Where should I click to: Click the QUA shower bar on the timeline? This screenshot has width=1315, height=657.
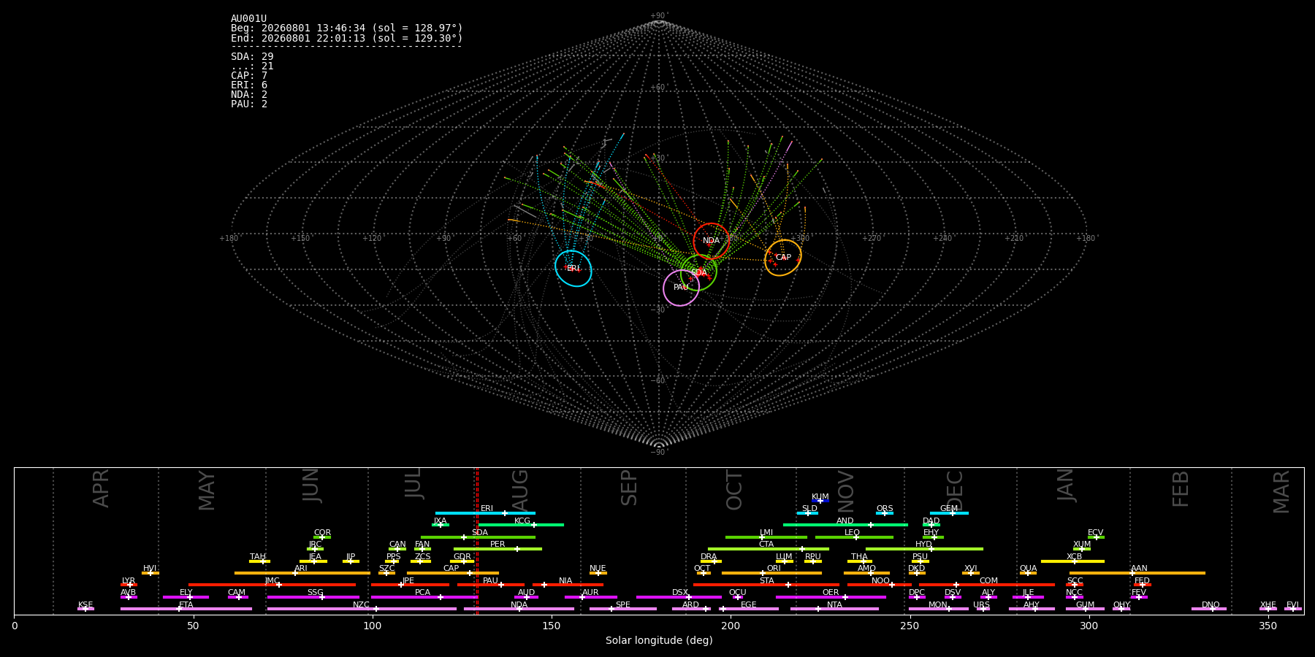point(1028,573)
